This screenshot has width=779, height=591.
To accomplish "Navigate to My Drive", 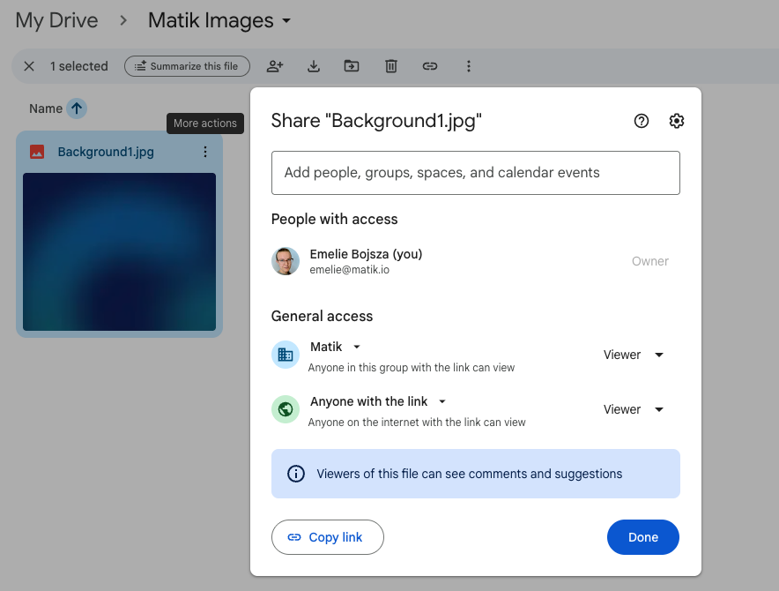I will (x=56, y=20).
